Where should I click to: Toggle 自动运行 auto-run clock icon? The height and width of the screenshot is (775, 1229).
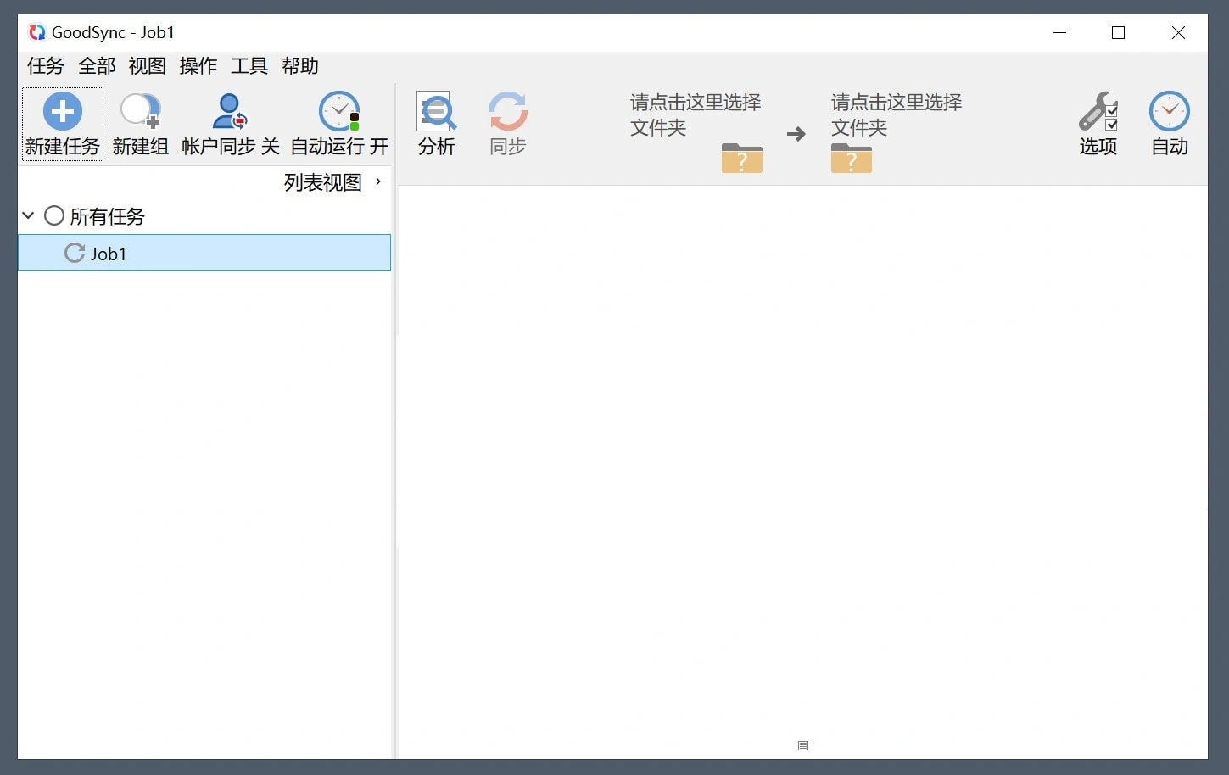(x=339, y=111)
